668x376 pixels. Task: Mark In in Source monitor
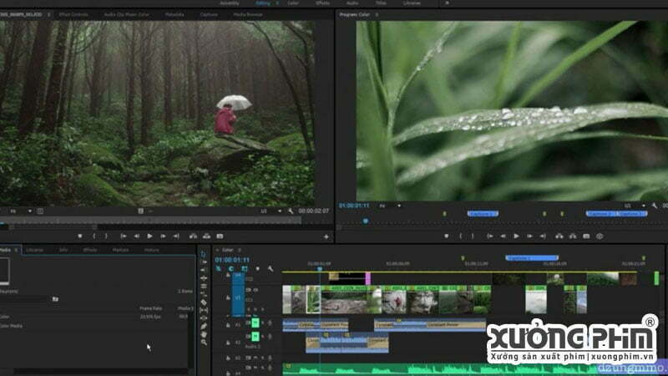pos(94,236)
